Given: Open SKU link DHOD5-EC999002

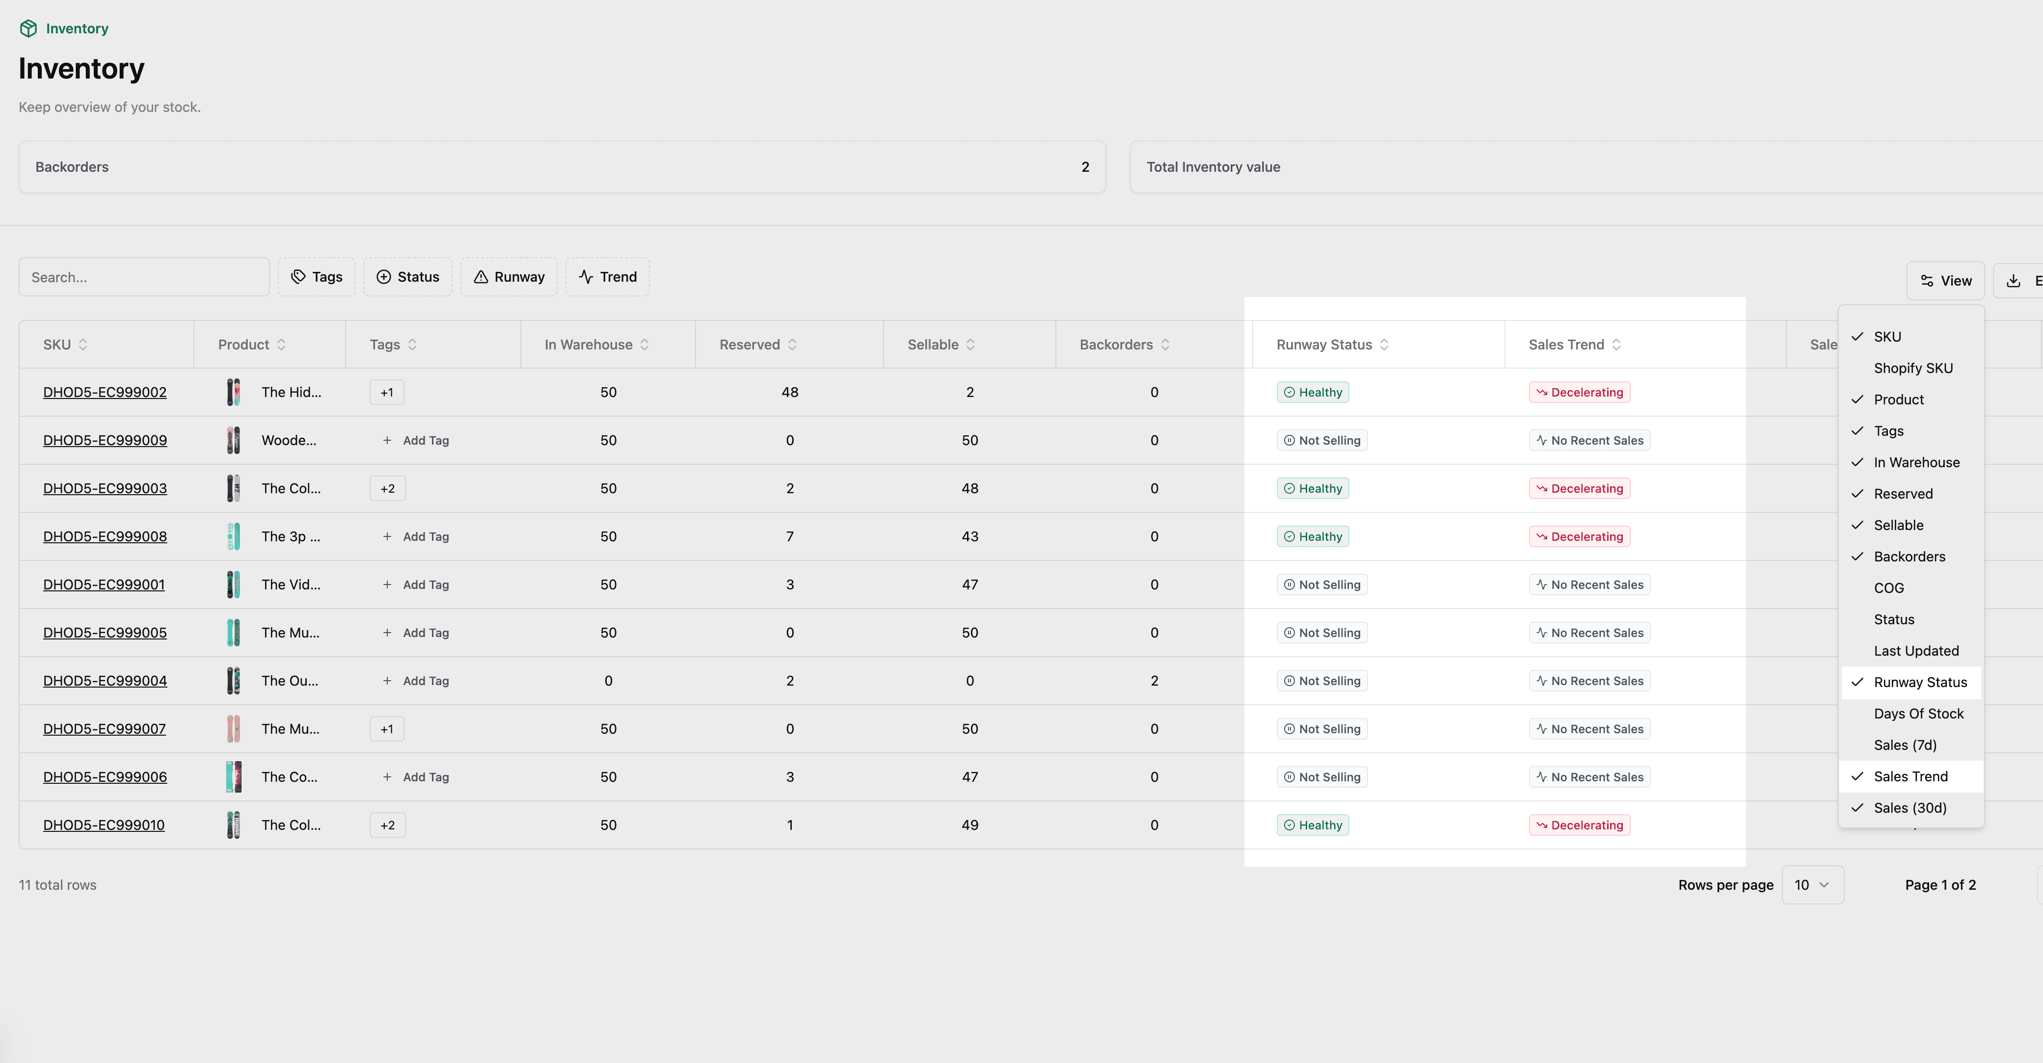Looking at the screenshot, I should point(105,393).
